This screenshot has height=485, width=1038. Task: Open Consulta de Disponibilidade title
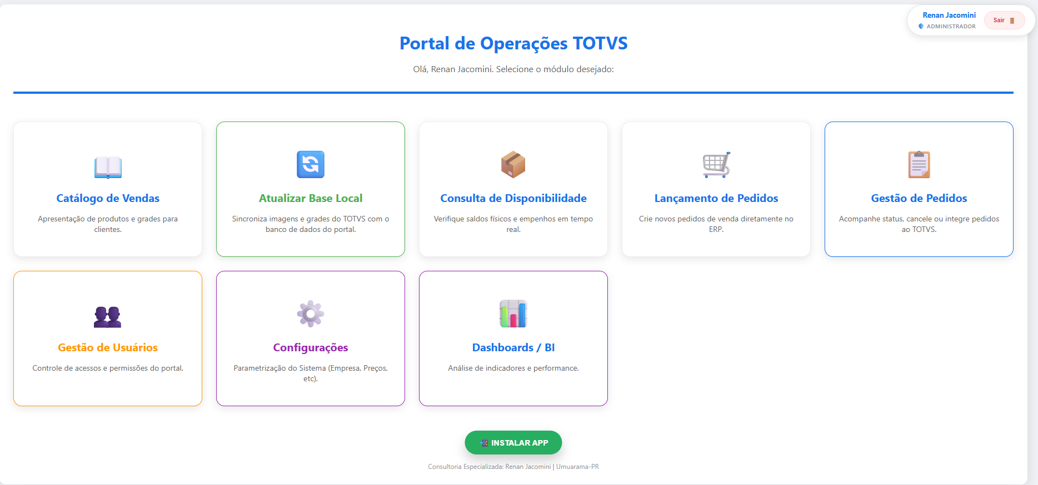click(x=513, y=198)
